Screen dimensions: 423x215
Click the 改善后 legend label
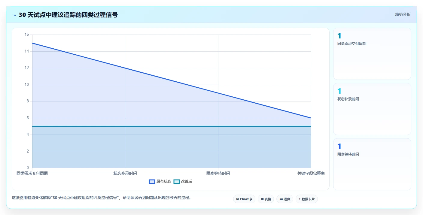[x=186, y=181]
